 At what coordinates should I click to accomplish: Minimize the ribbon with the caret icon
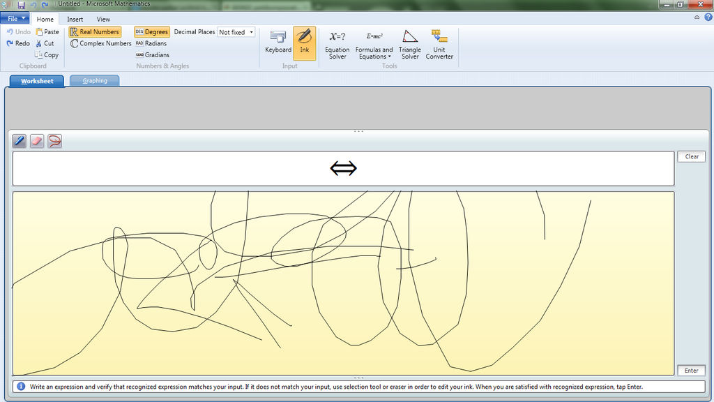click(x=697, y=17)
